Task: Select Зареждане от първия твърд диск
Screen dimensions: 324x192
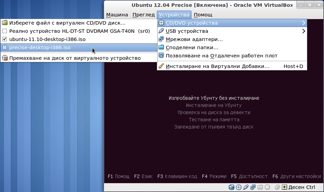Action: [x=214, y=127]
